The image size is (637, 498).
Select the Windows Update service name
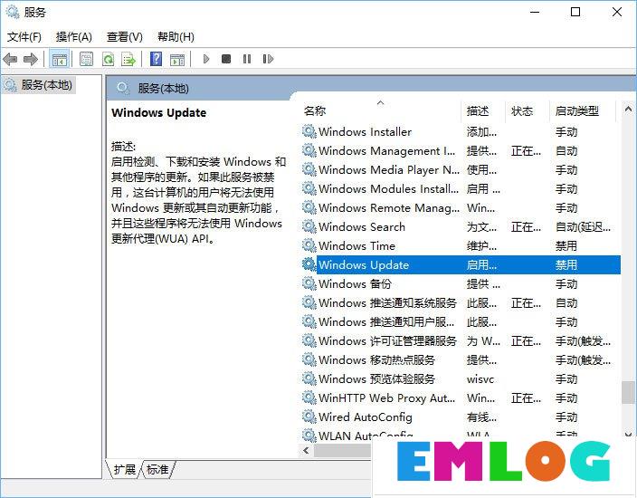pyautogui.click(x=364, y=265)
